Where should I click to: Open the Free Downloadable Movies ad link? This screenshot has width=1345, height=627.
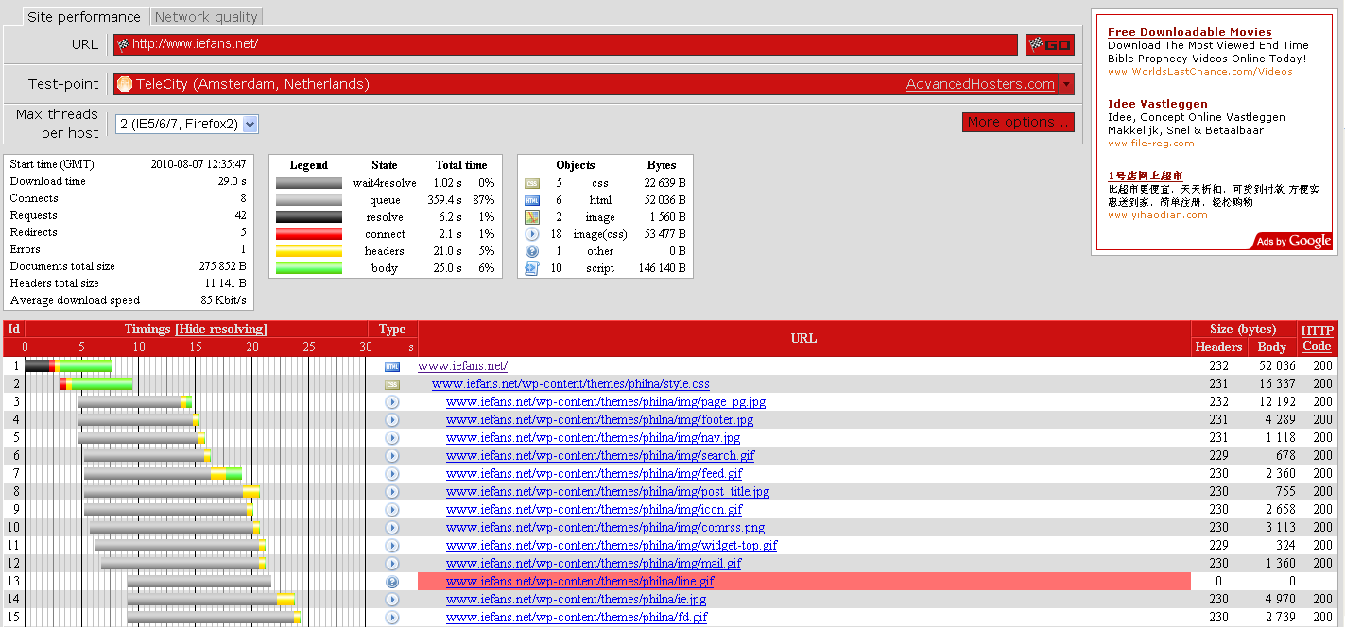click(1189, 32)
